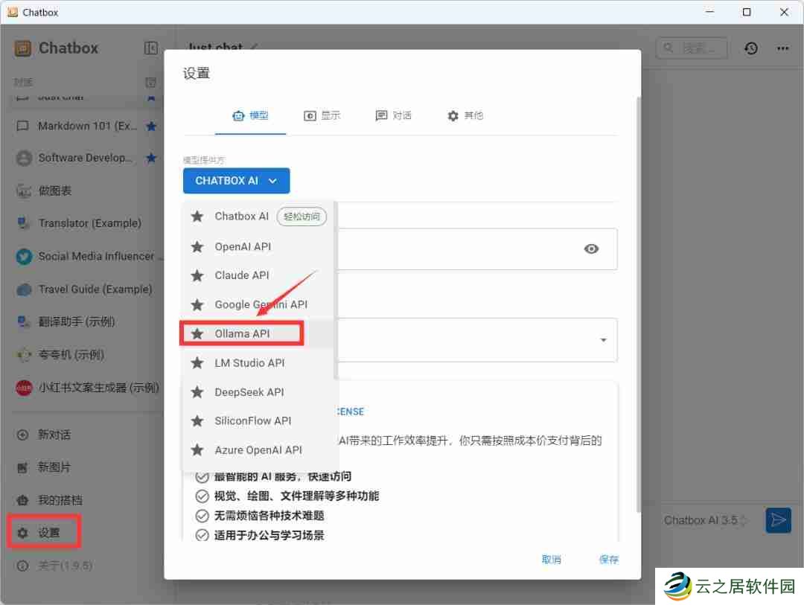This screenshot has height=605, width=804.
Task: Click the 新图片 (New Image) sidebar icon
Action: tap(22, 467)
